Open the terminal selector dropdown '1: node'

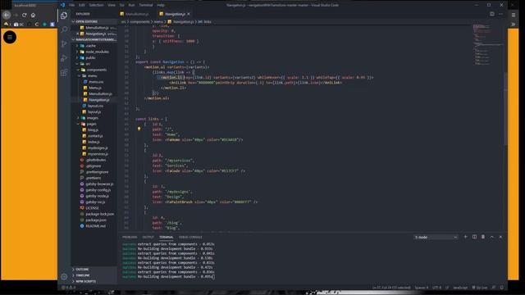click(x=436, y=237)
